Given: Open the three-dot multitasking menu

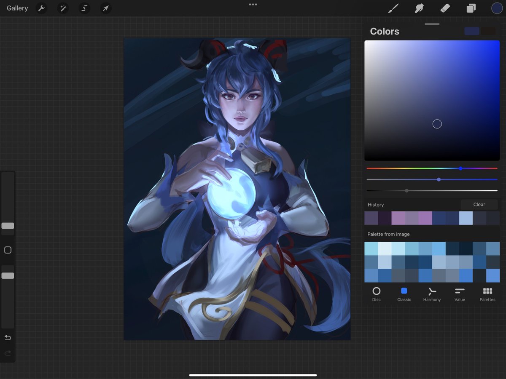Looking at the screenshot, I should coord(253,5).
